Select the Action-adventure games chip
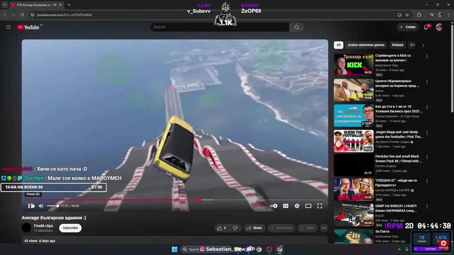454x255 pixels. tap(366, 45)
